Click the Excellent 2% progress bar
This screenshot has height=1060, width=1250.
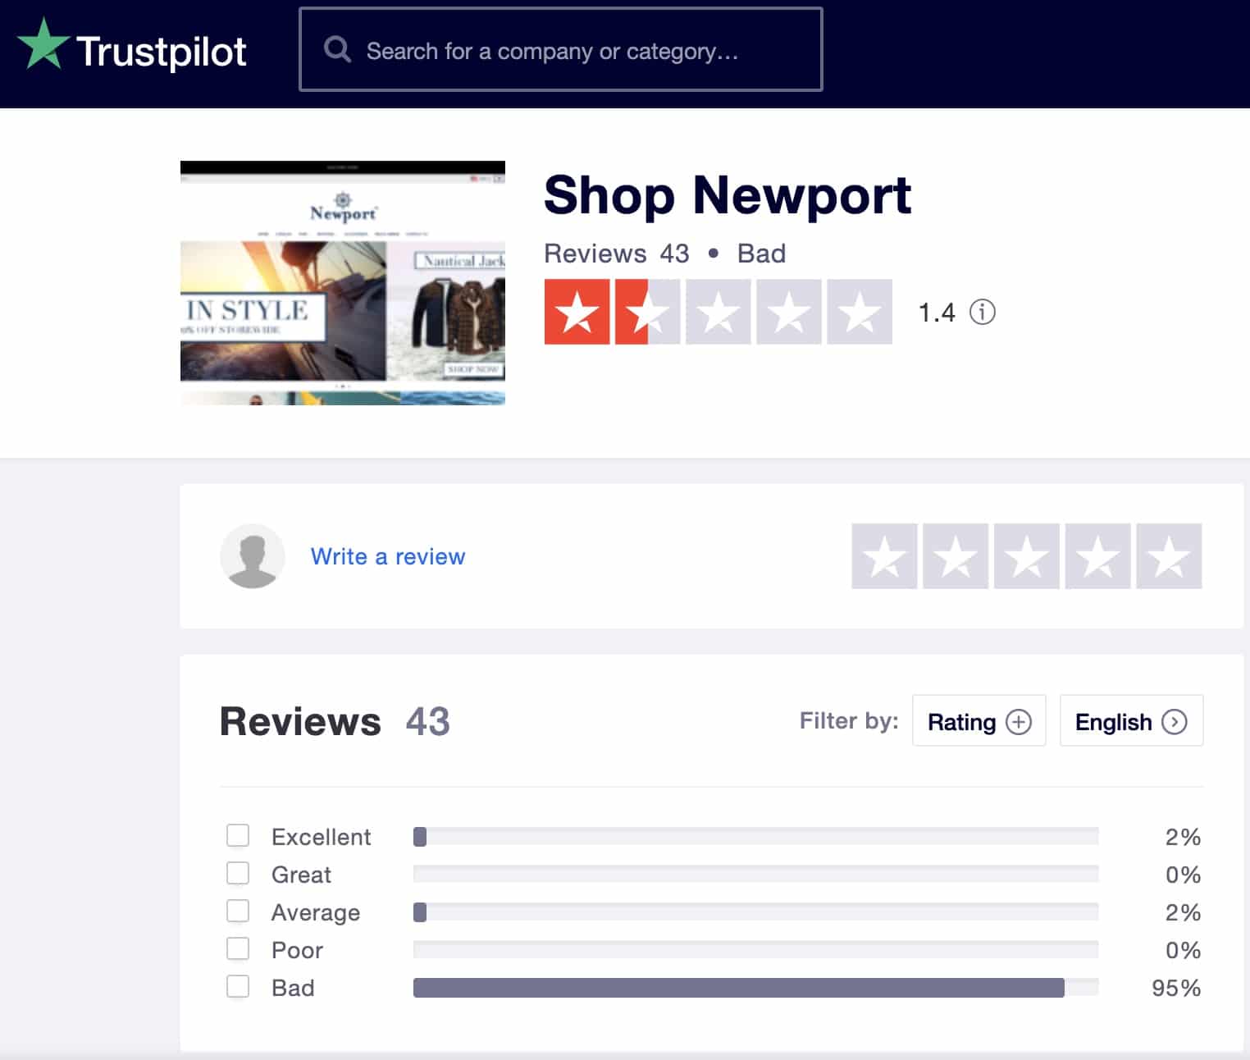pyautogui.click(x=755, y=836)
